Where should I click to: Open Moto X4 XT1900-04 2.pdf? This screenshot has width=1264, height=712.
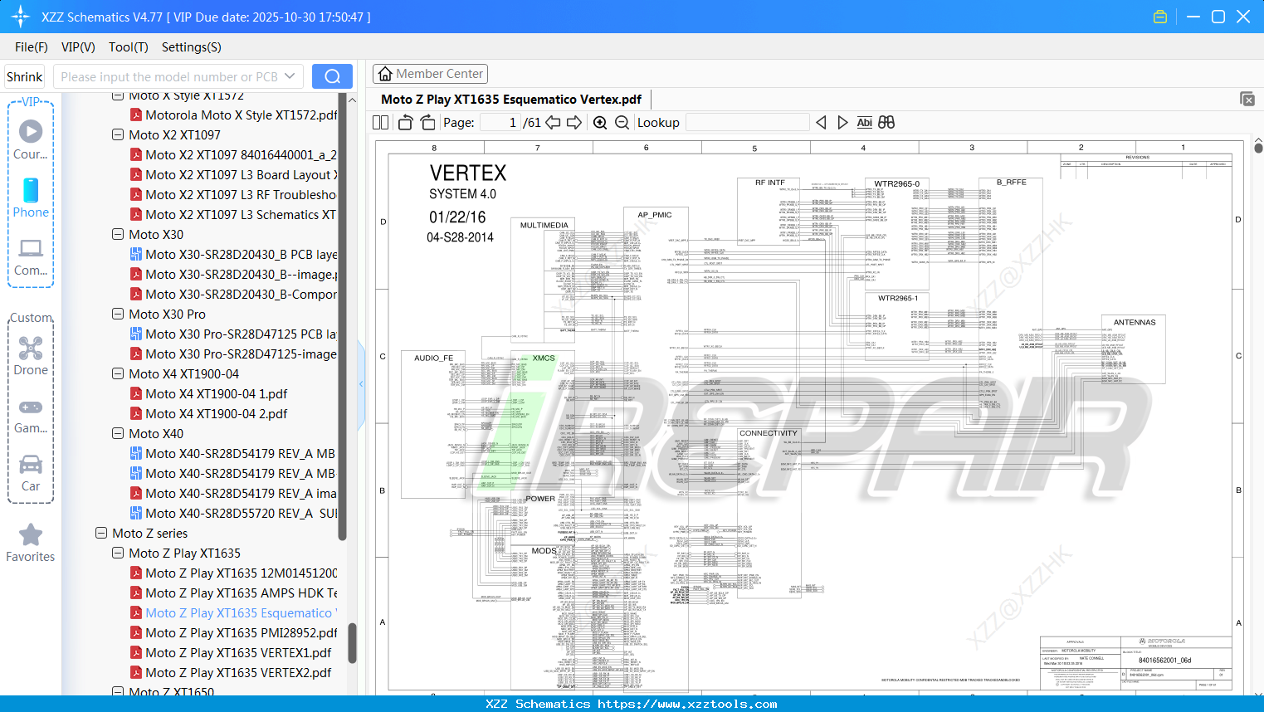[217, 414]
